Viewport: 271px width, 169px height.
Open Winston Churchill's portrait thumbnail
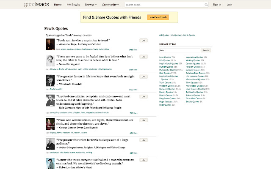50,81
